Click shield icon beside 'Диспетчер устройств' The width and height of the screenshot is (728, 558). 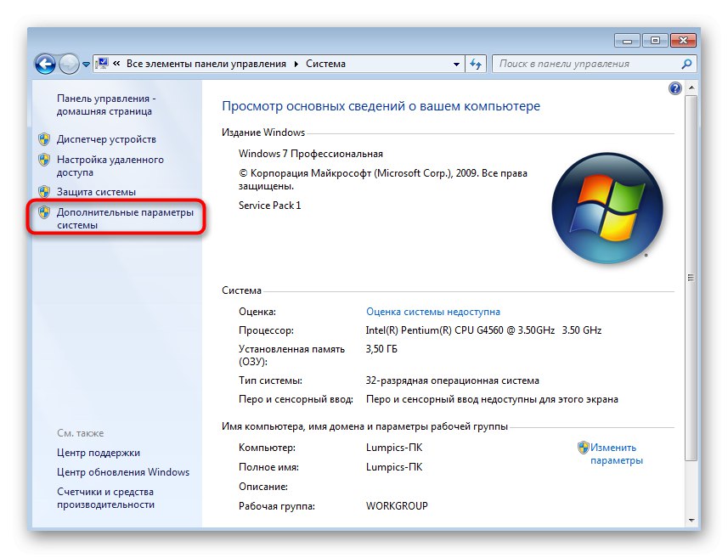(x=44, y=138)
